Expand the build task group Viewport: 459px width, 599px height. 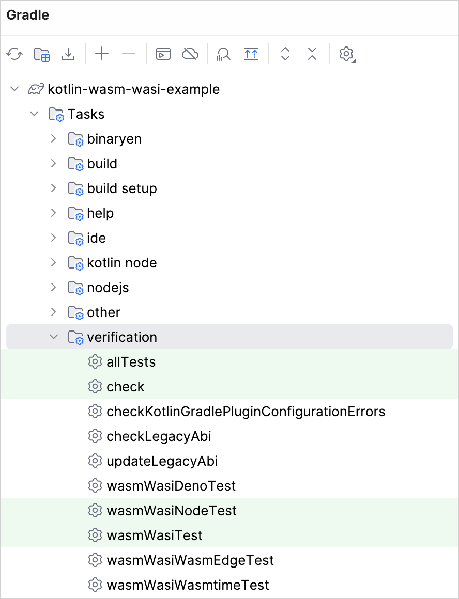tap(54, 164)
